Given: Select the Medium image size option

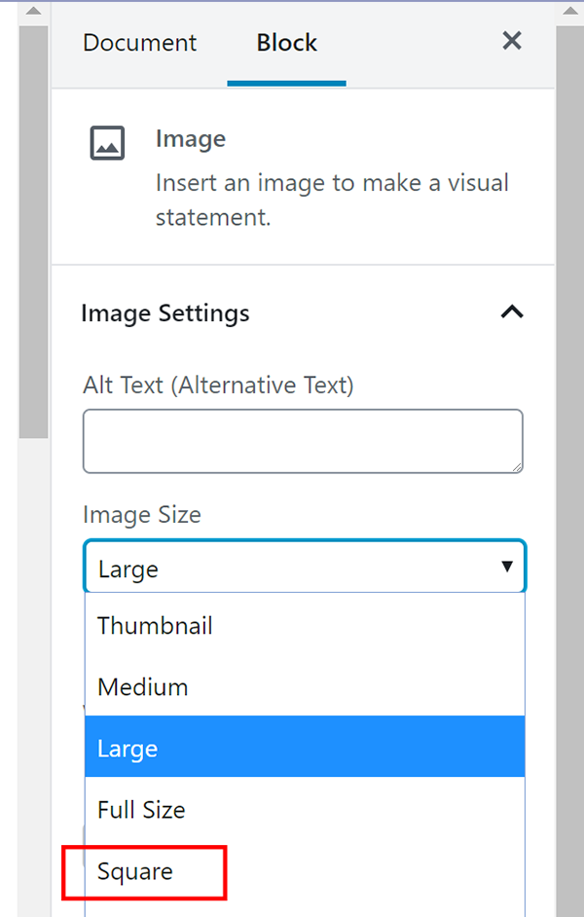Looking at the screenshot, I should coord(142,687).
